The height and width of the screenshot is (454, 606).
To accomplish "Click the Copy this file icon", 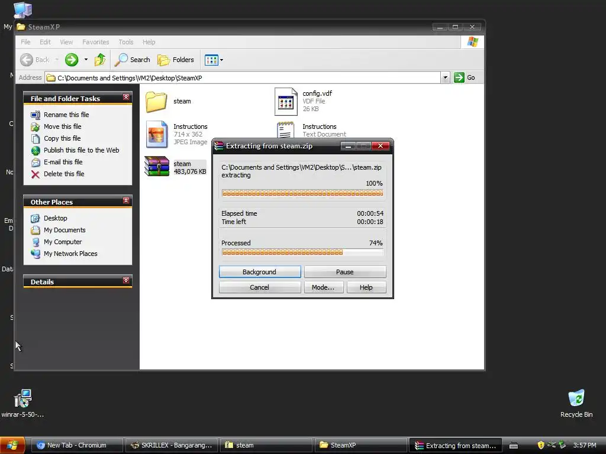I will 36,138.
